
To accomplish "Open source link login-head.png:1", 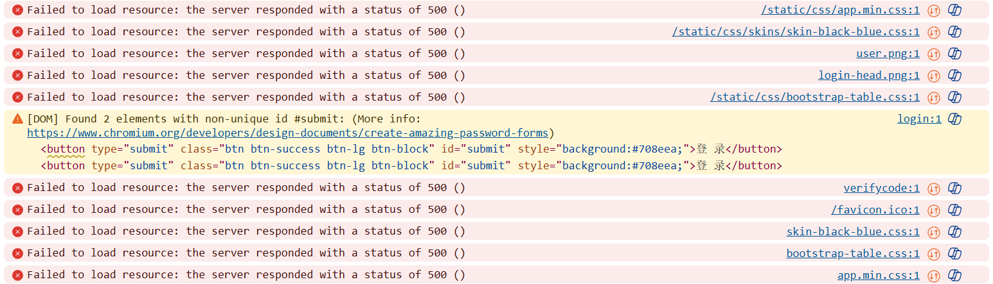I will pyautogui.click(x=869, y=76).
